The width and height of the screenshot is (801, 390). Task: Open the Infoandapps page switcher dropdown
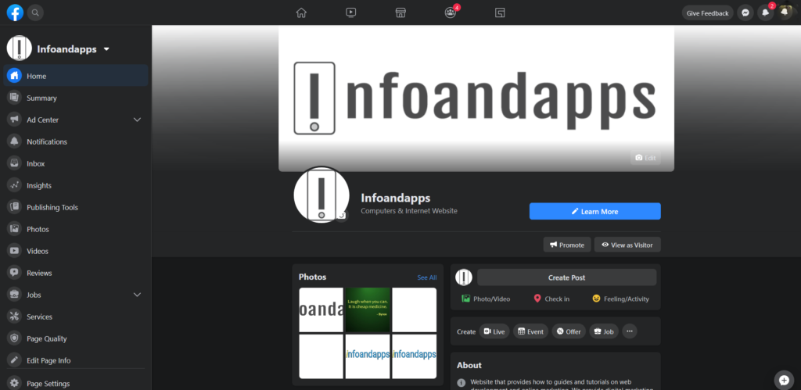[106, 49]
